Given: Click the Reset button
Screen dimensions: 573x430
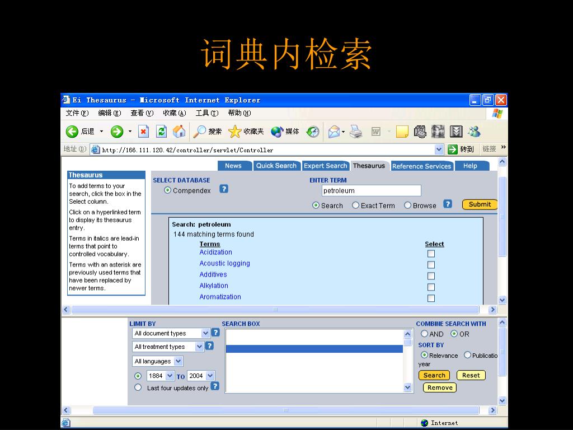Looking at the screenshot, I should (x=471, y=375).
